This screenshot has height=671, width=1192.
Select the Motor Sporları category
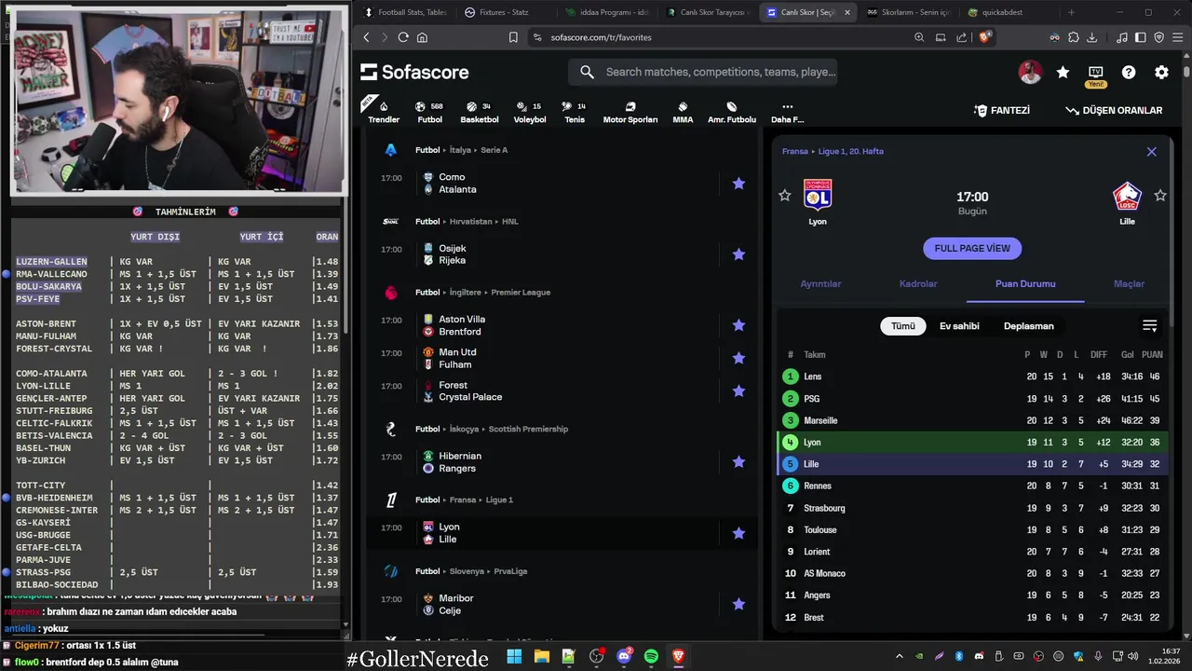coord(630,112)
